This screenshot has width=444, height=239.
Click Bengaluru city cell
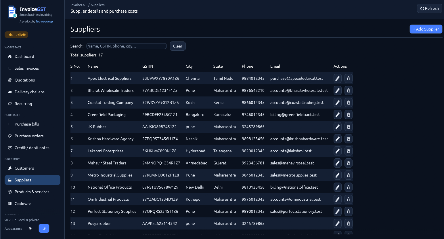(195, 115)
